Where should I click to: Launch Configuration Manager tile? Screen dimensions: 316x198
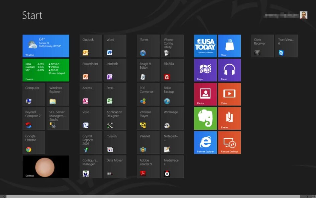[x=91, y=167]
